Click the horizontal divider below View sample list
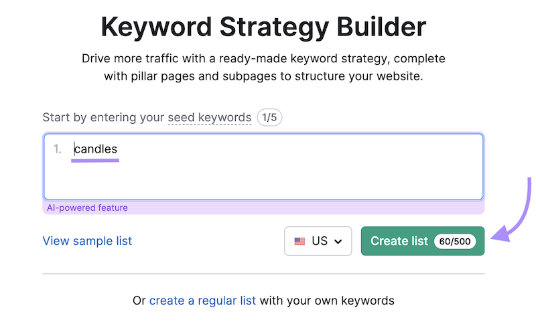536x326 pixels. 263,274
